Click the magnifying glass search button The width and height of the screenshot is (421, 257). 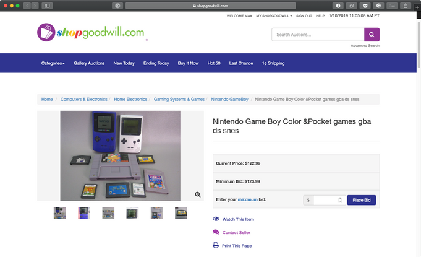[372, 35]
